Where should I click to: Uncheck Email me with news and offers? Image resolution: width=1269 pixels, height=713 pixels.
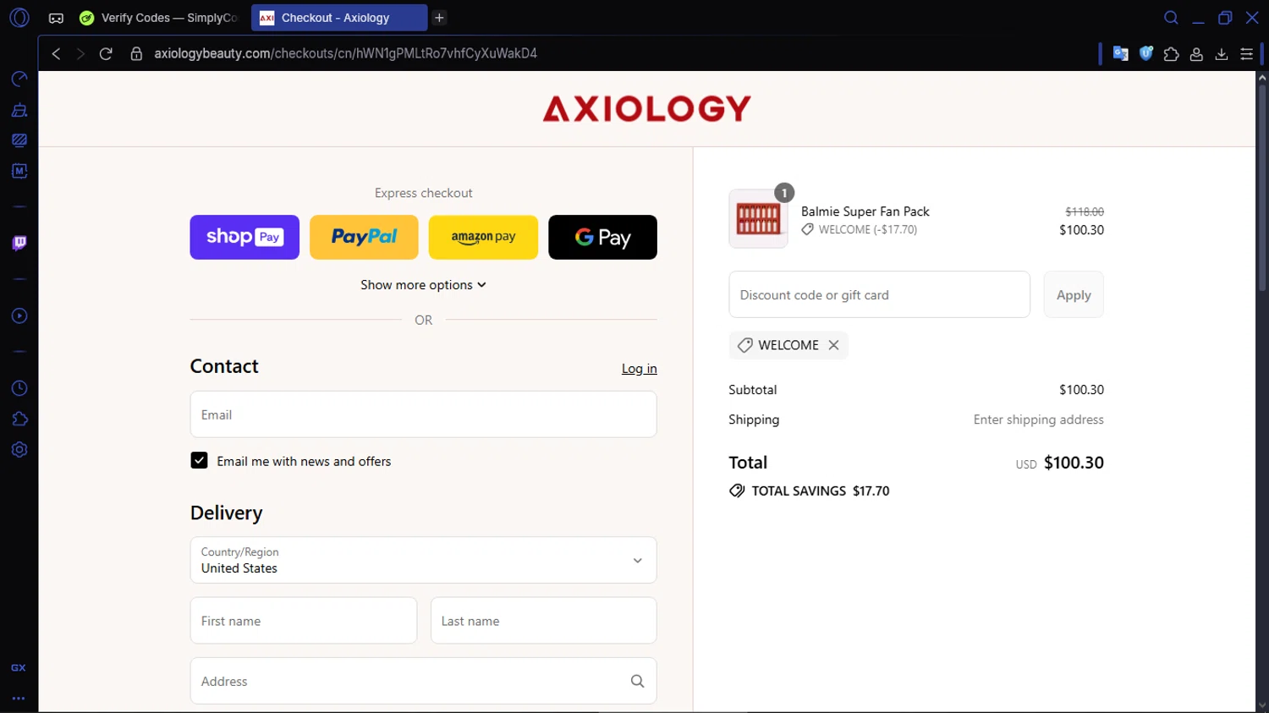[199, 461]
